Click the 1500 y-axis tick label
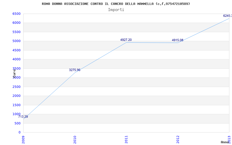 click(17, 105)
